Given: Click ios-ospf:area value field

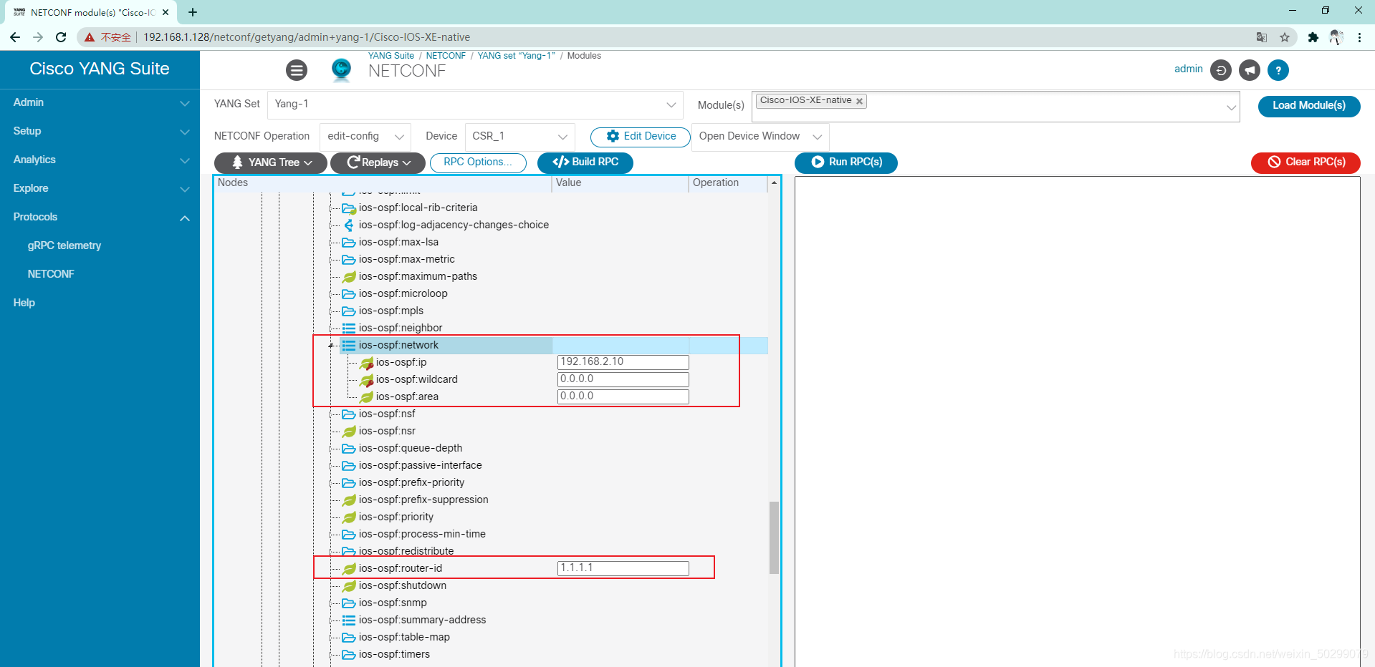Looking at the screenshot, I should point(623,396).
